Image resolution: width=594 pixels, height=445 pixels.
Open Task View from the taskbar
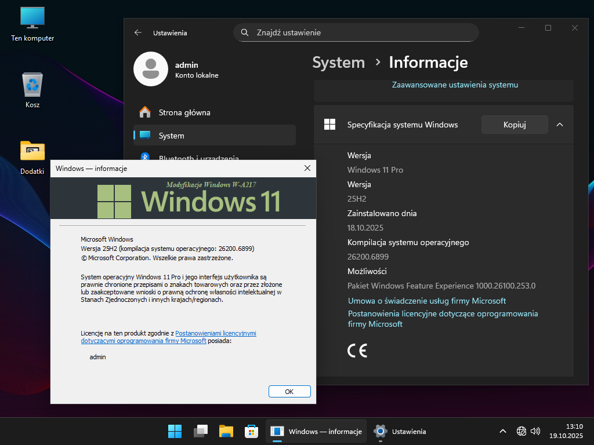pos(201,431)
